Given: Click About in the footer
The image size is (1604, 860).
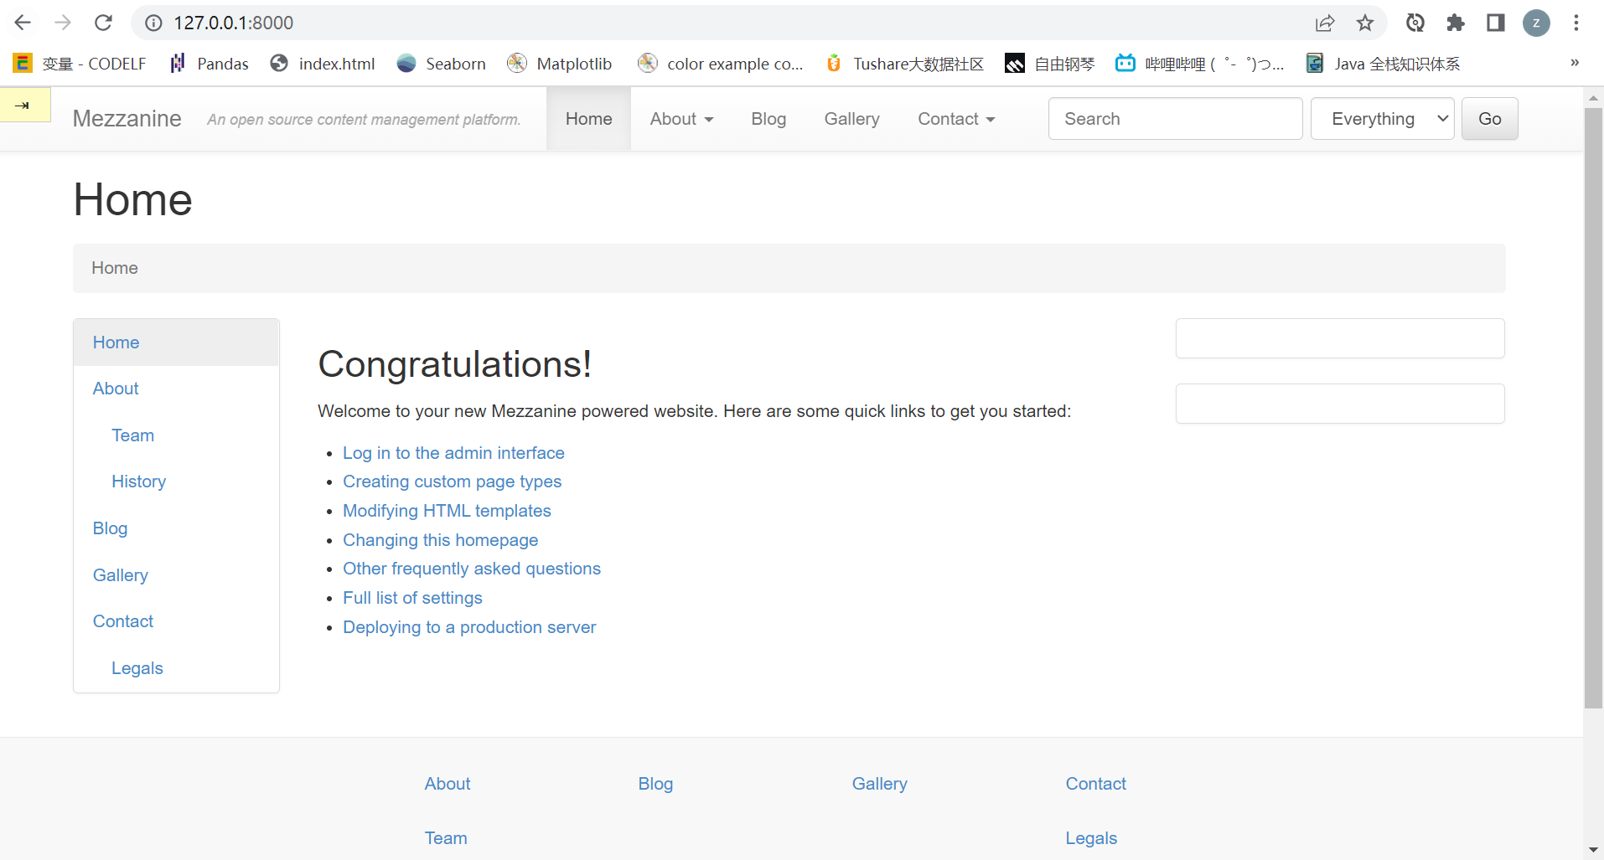Looking at the screenshot, I should (448, 784).
